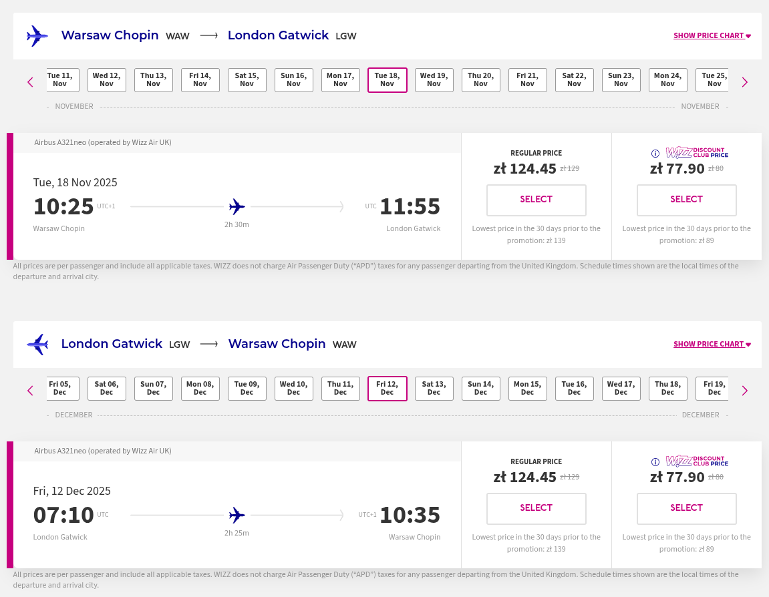Show later November dates with right arrow
This screenshot has height=597, width=769.
coord(744,82)
